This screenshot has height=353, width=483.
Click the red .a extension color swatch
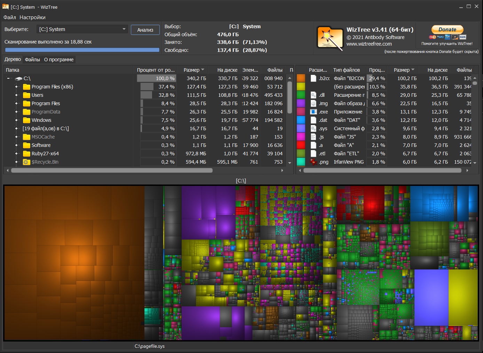tap(301, 145)
